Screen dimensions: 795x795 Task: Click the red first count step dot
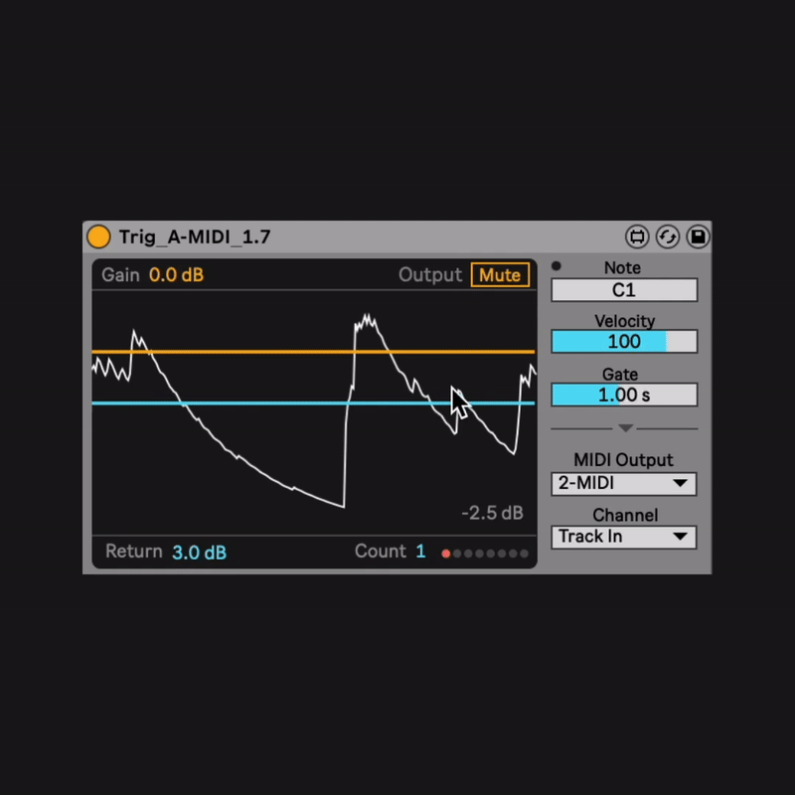pos(445,554)
